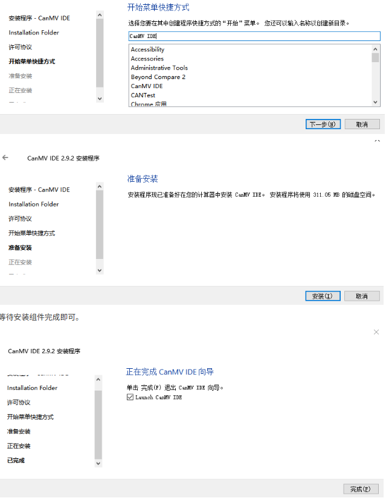The height and width of the screenshot is (498, 386).
Task: Click the back arrow beside CanMV IDE 2.9.2 安装程序
Action: (5, 158)
